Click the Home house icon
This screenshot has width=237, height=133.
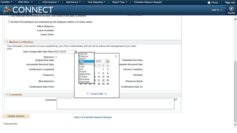(209, 3)
